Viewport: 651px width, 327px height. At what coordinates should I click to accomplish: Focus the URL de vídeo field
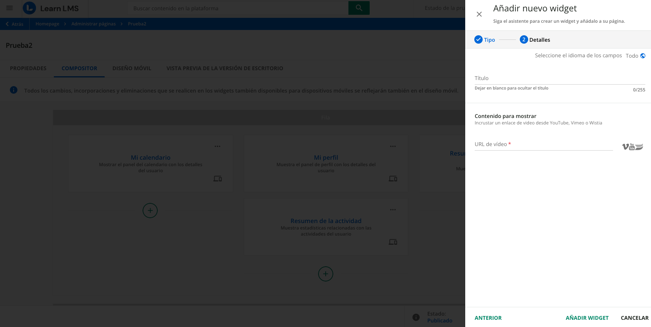(543, 145)
